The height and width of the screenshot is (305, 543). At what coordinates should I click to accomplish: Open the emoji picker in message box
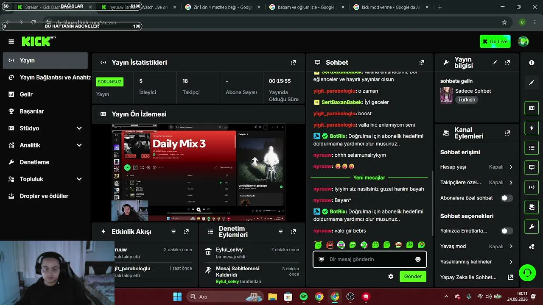[418, 259]
